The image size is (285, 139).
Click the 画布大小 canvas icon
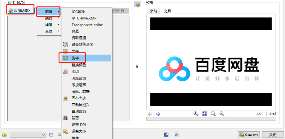[65, 98]
